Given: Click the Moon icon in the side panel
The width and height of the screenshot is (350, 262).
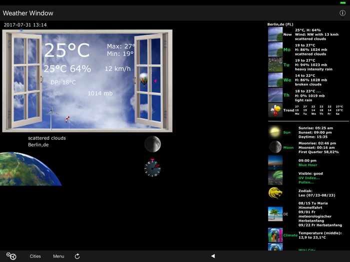Looking at the screenshot, I should [275, 147].
